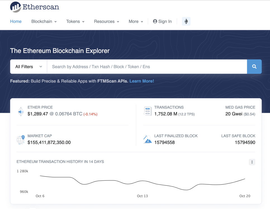Click the transaction history chart line
Screen dimensions: 270x209
tap(142, 183)
